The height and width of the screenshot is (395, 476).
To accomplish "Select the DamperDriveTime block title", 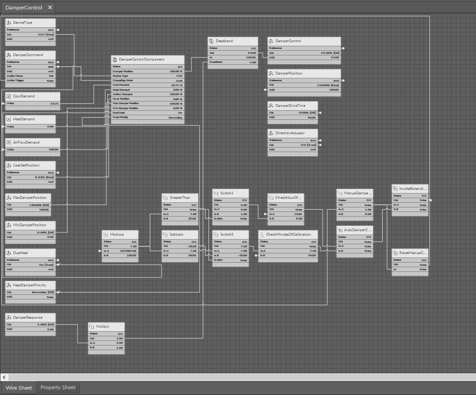I will [292, 105].
